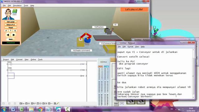Click scroll-up arrow in Notepad

pos(193,50)
